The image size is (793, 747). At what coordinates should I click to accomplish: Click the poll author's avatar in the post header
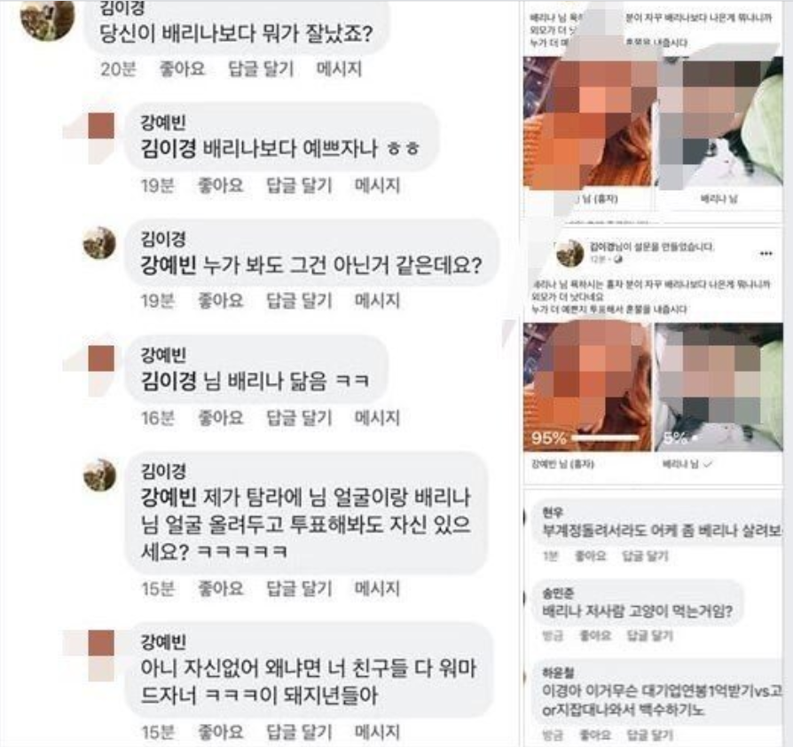(570, 253)
